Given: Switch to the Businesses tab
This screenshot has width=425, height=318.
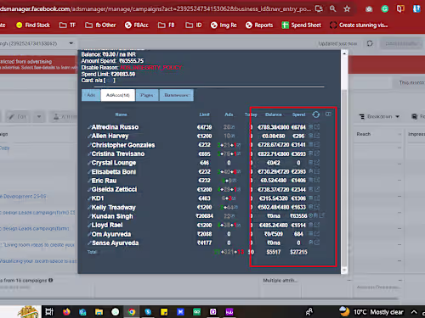Looking at the screenshot, I should pos(177,95).
